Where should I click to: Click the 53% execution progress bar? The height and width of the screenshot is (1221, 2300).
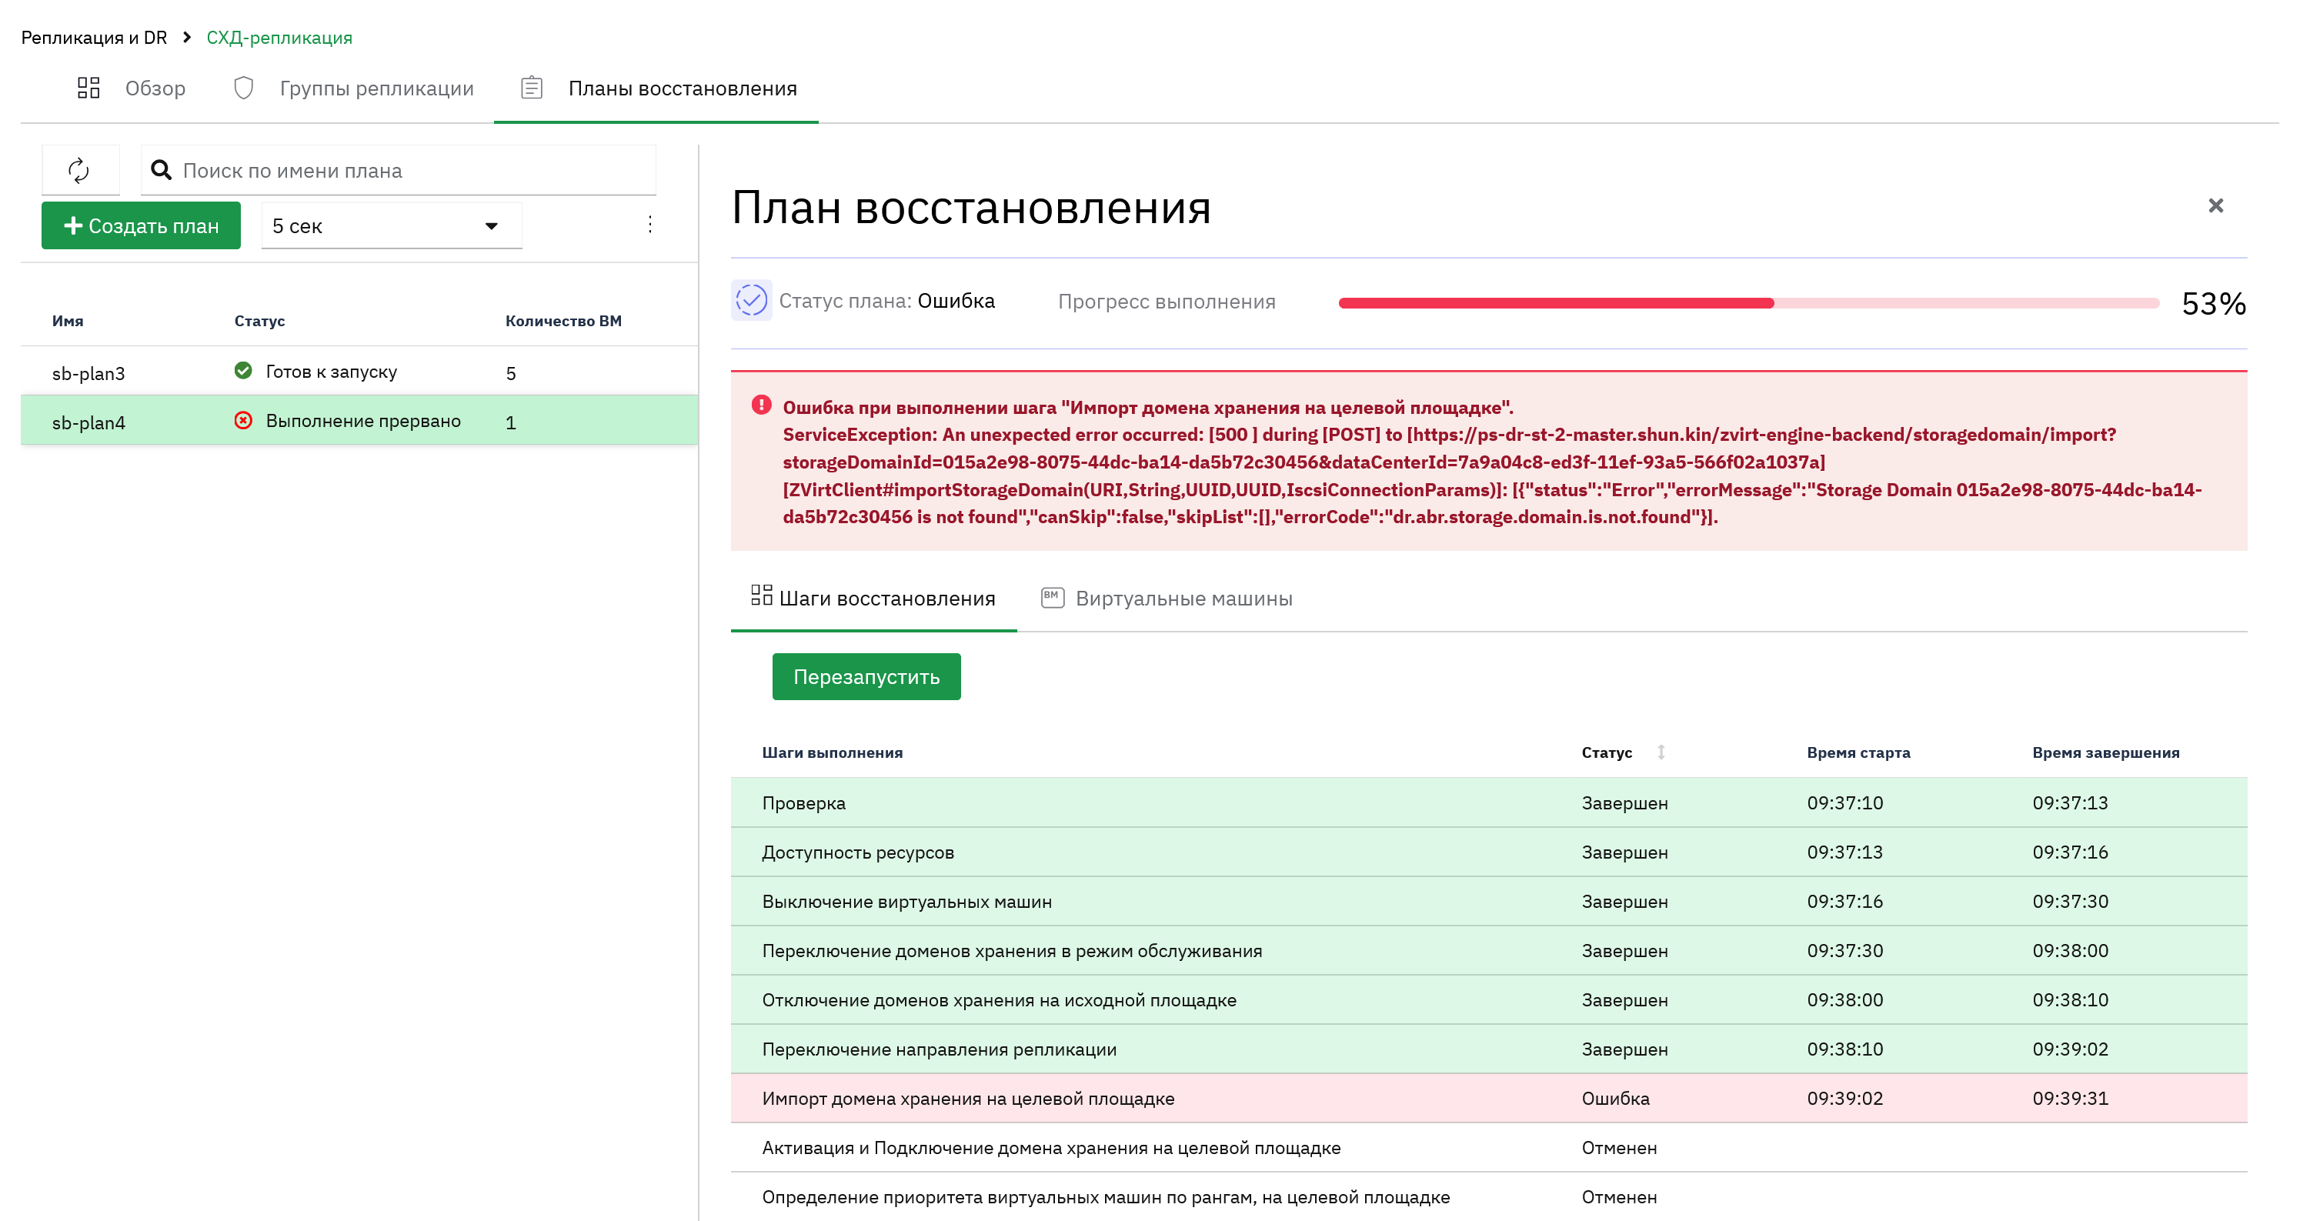click(1748, 303)
